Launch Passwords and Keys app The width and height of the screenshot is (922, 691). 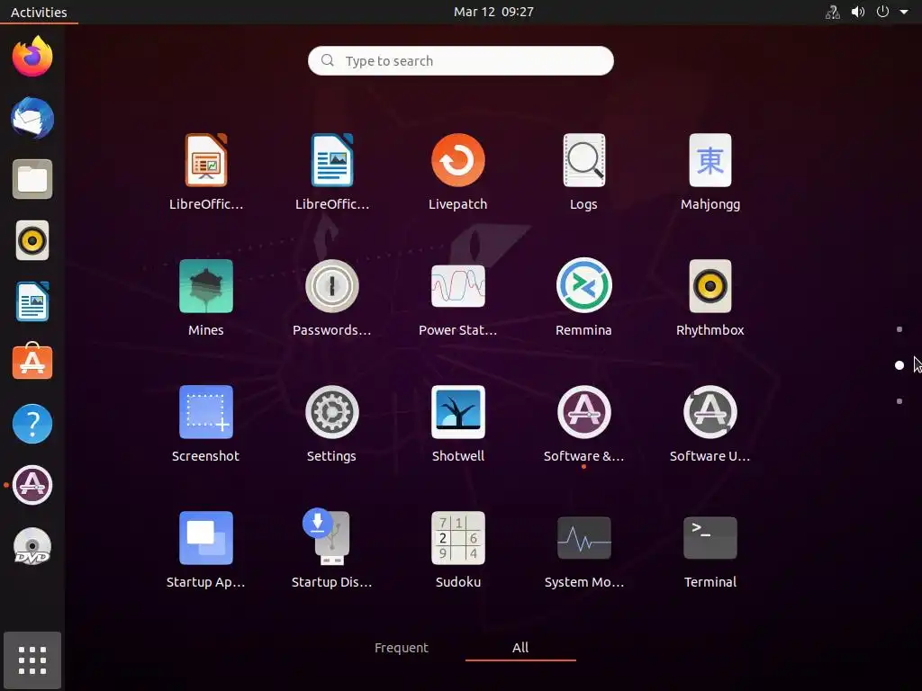pos(331,297)
